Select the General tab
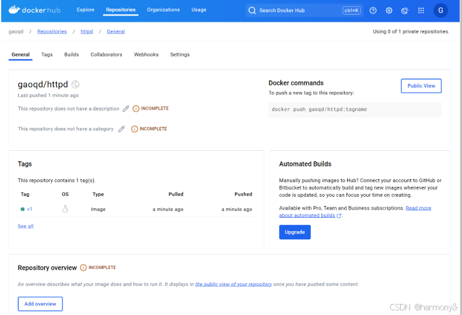This screenshot has width=462, height=315. pyautogui.click(x=20, y=54)
